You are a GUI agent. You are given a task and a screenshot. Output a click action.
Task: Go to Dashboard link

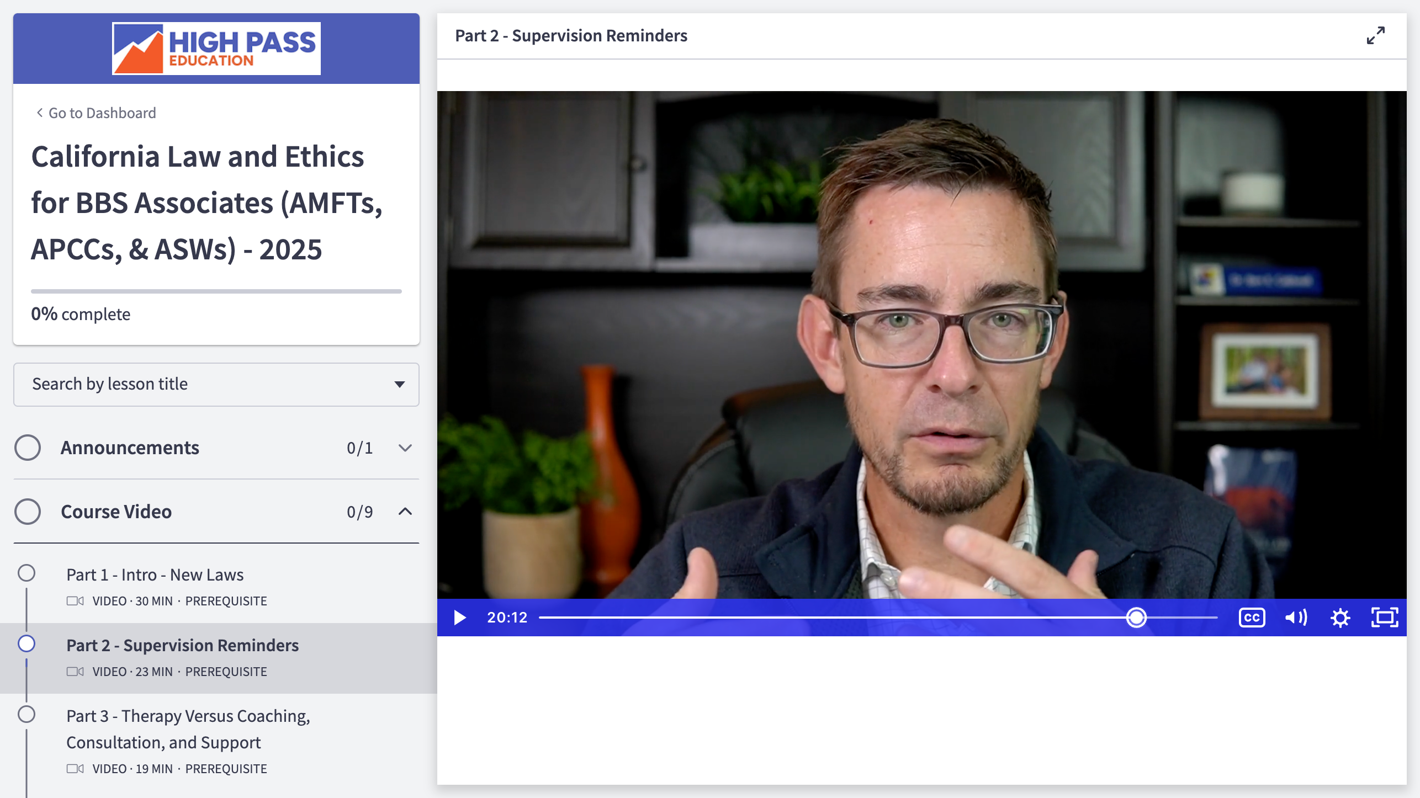click(x=96, y=113)
